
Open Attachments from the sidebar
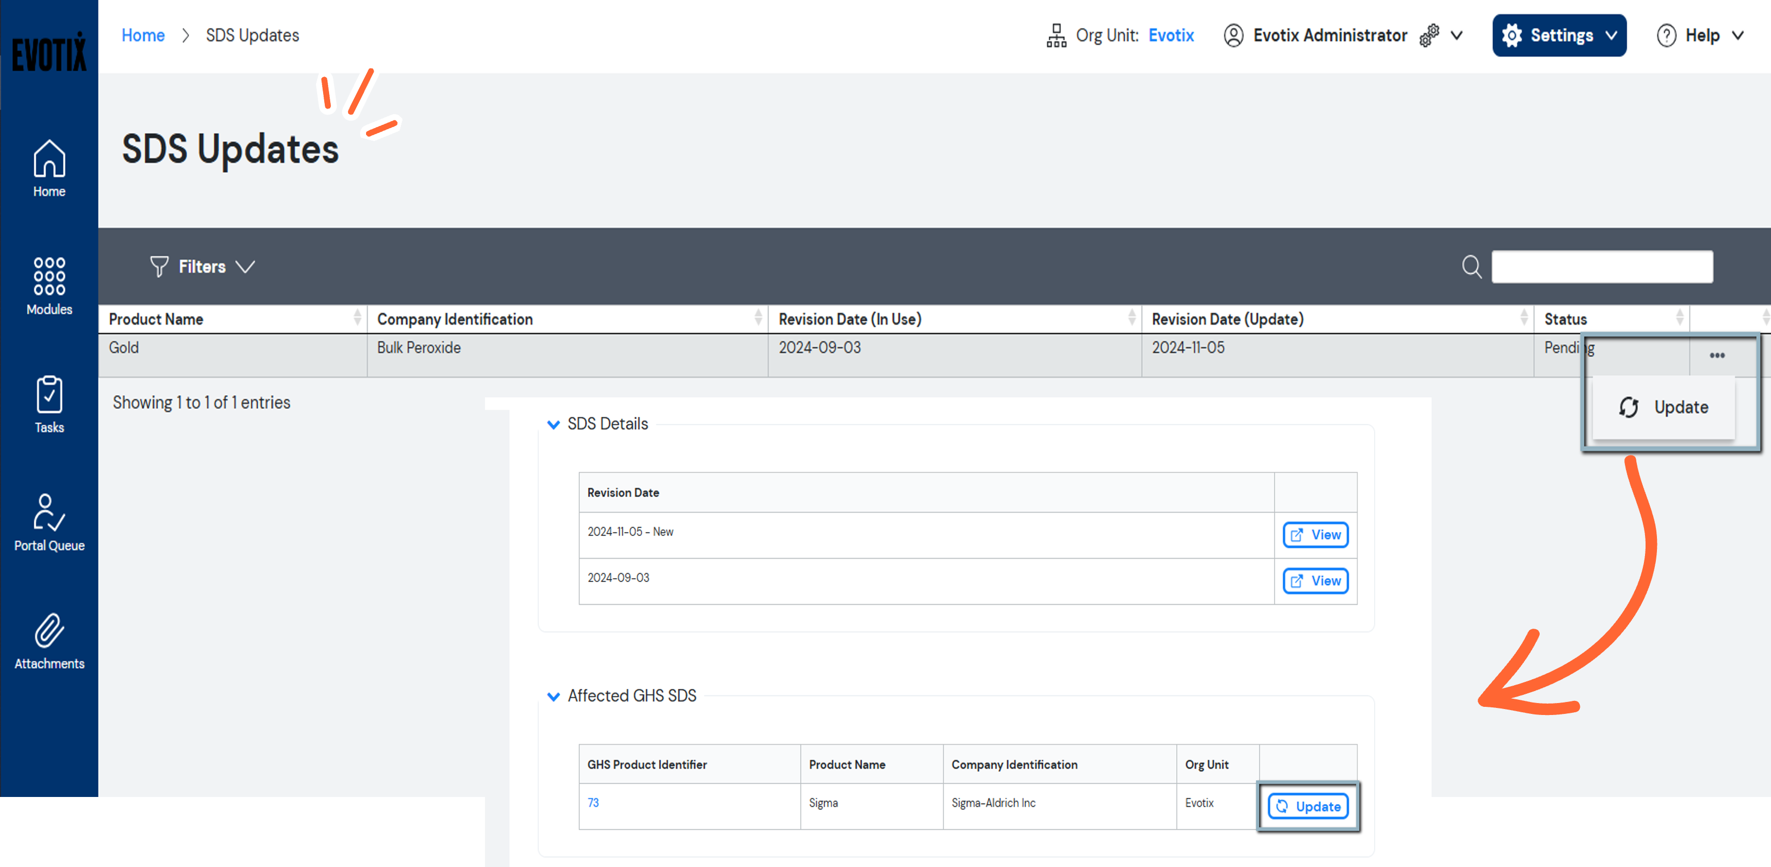point(49,642)
